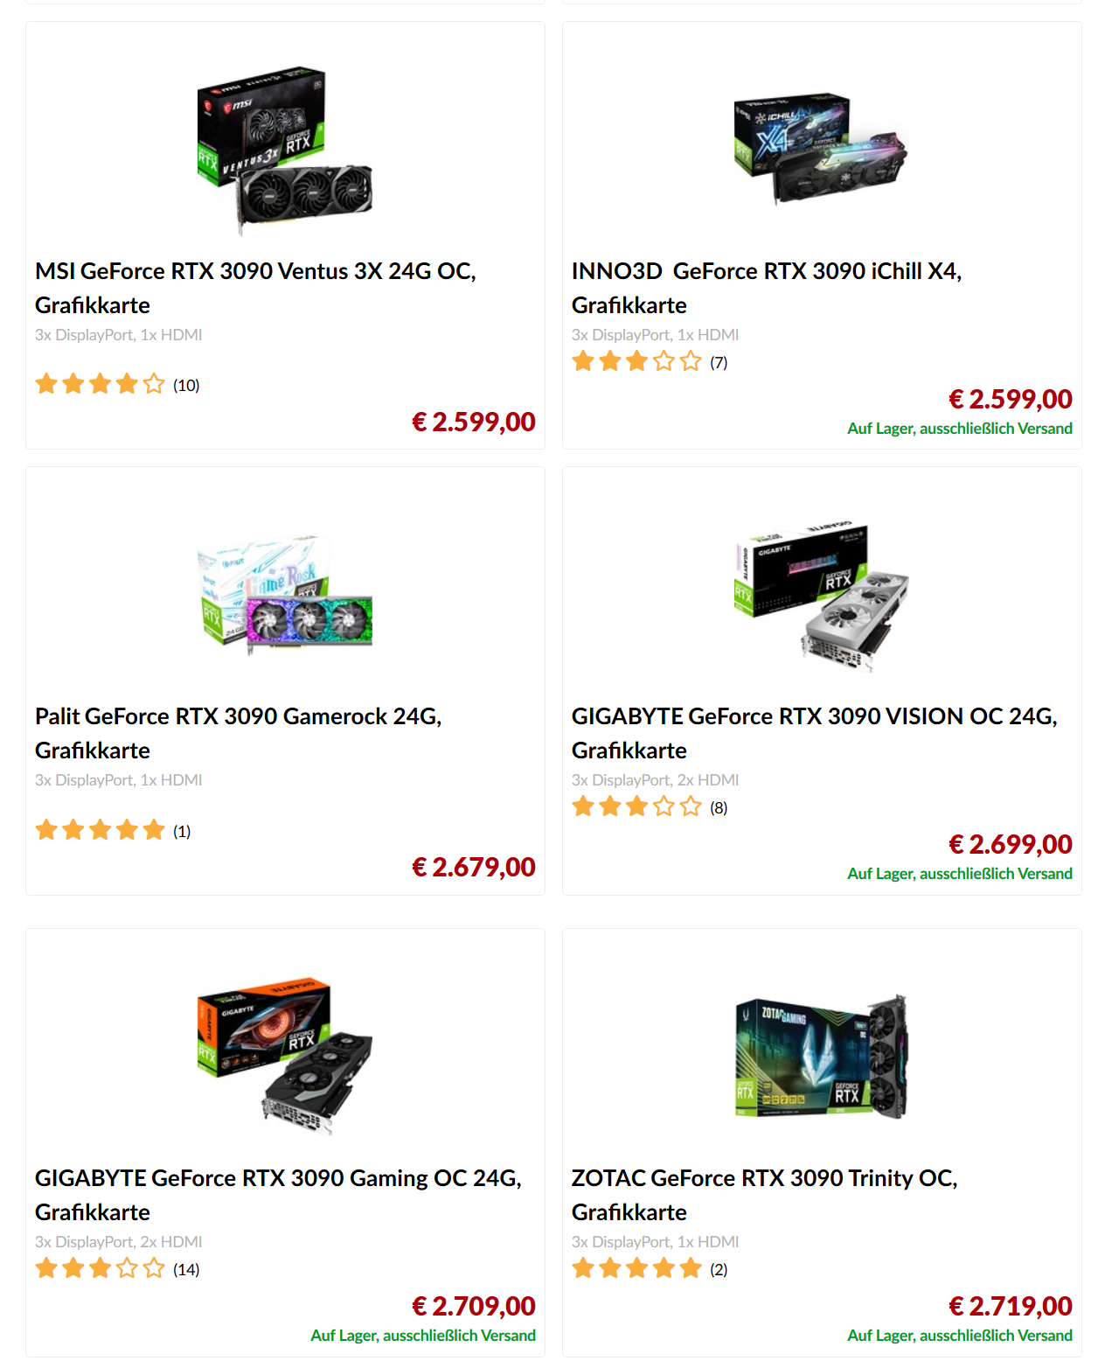This screenshot has height=1368, width=1112.
Task: Click the star rating with 8 reviews
Action: (650, 806)
